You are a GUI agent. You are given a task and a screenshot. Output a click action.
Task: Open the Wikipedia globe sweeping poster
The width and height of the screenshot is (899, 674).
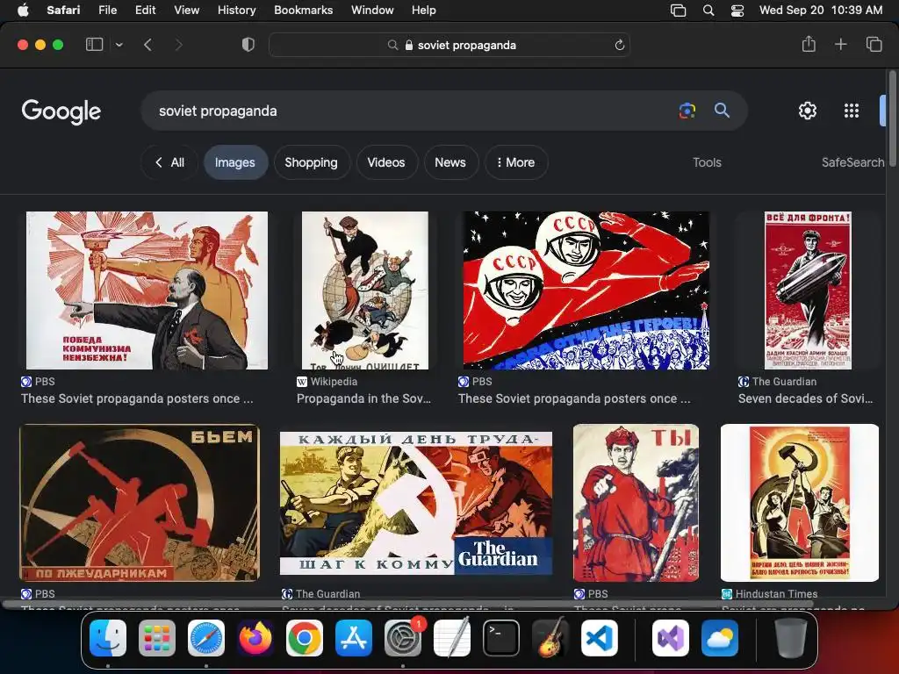364,290
